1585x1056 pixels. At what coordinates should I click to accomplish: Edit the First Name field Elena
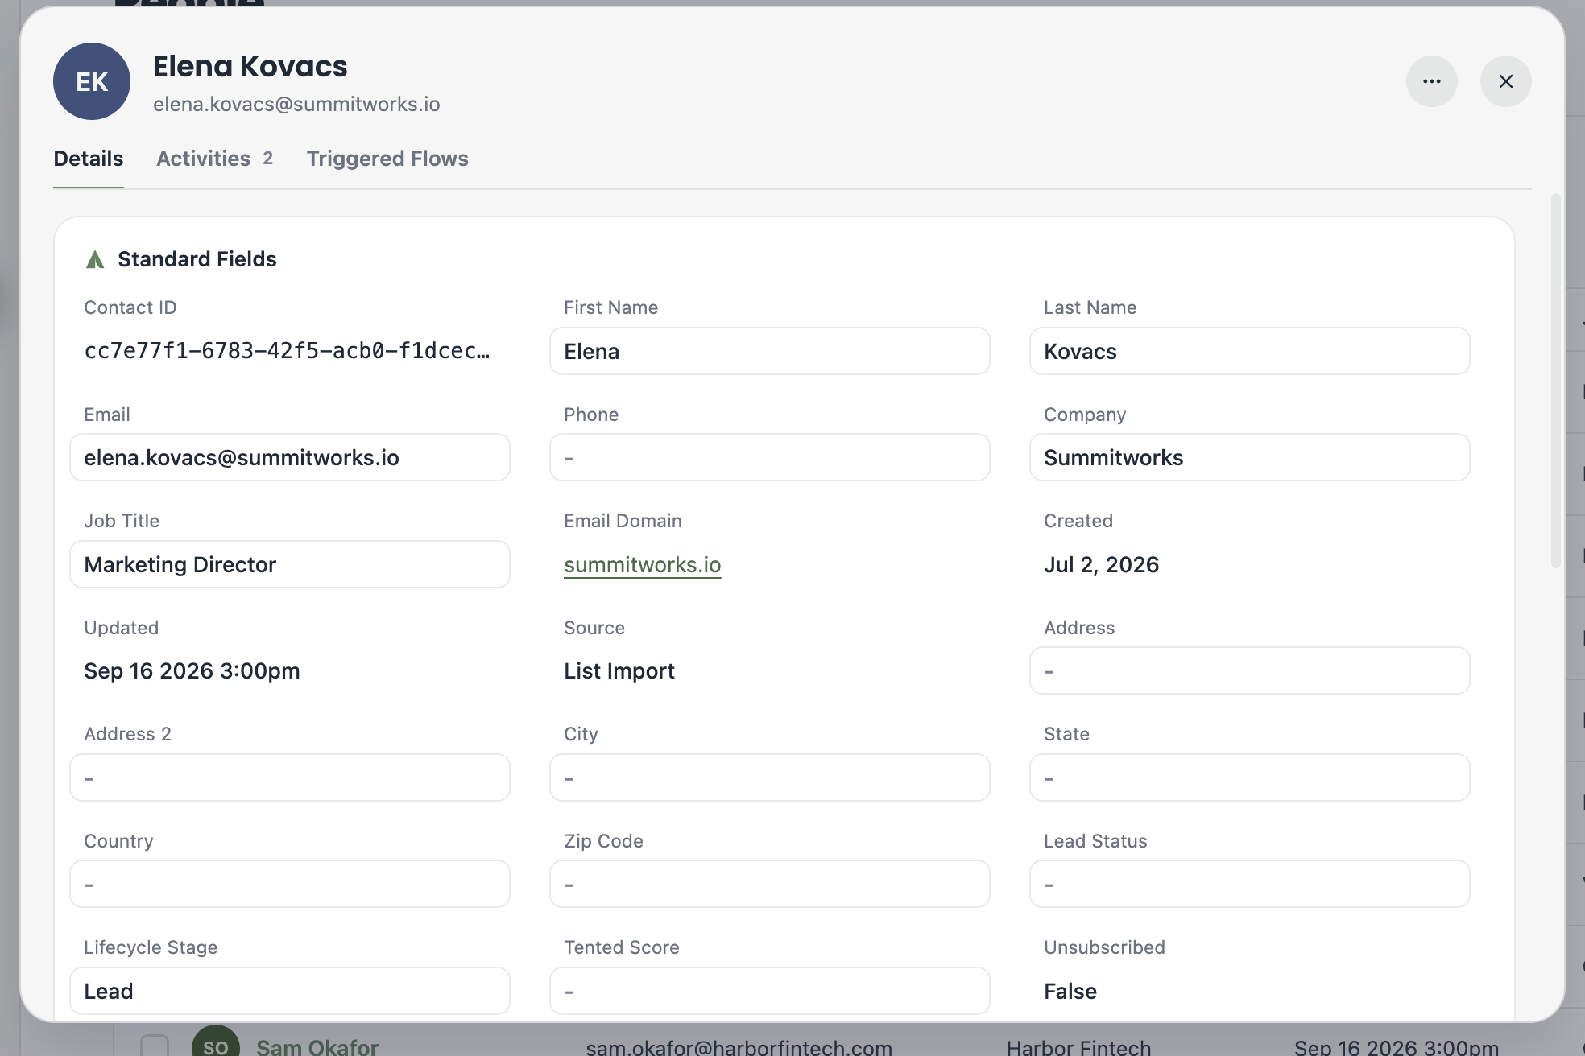[769, 351]
